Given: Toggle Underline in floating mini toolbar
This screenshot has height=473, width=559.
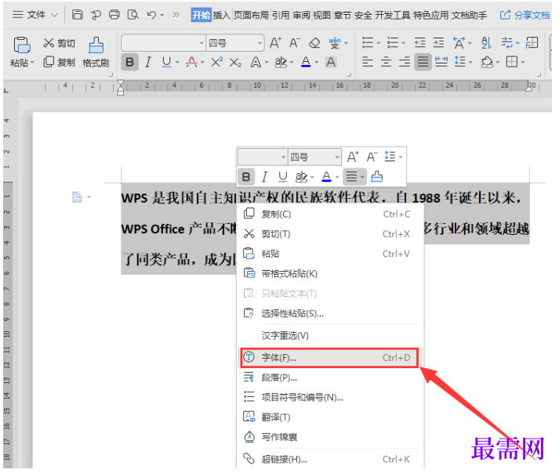Looking at the screenshot, I should click(x=283, y=177).
